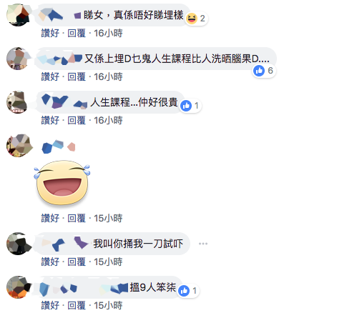Click the large laughing-crying sticker
The height and width of the screenshot is (313, 352).
[62, 183]
